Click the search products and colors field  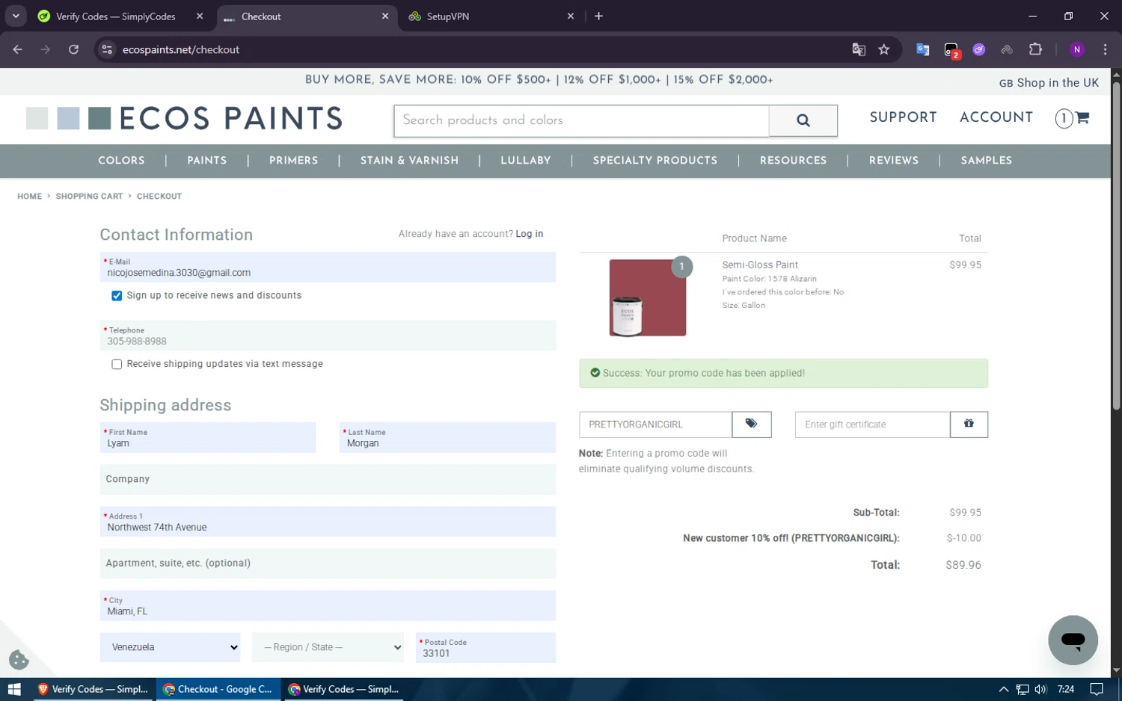pyautogui.click(x=581, y=120)
